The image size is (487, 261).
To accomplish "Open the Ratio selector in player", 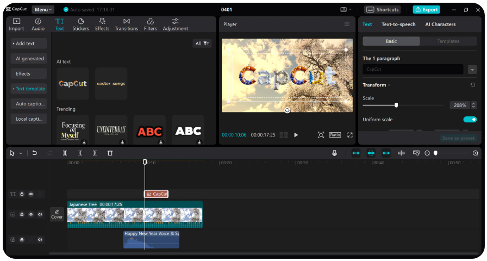I will click(x=335, y=135).
